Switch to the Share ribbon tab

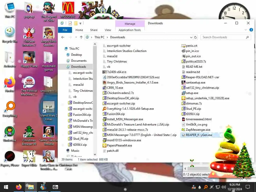[94, 30]
